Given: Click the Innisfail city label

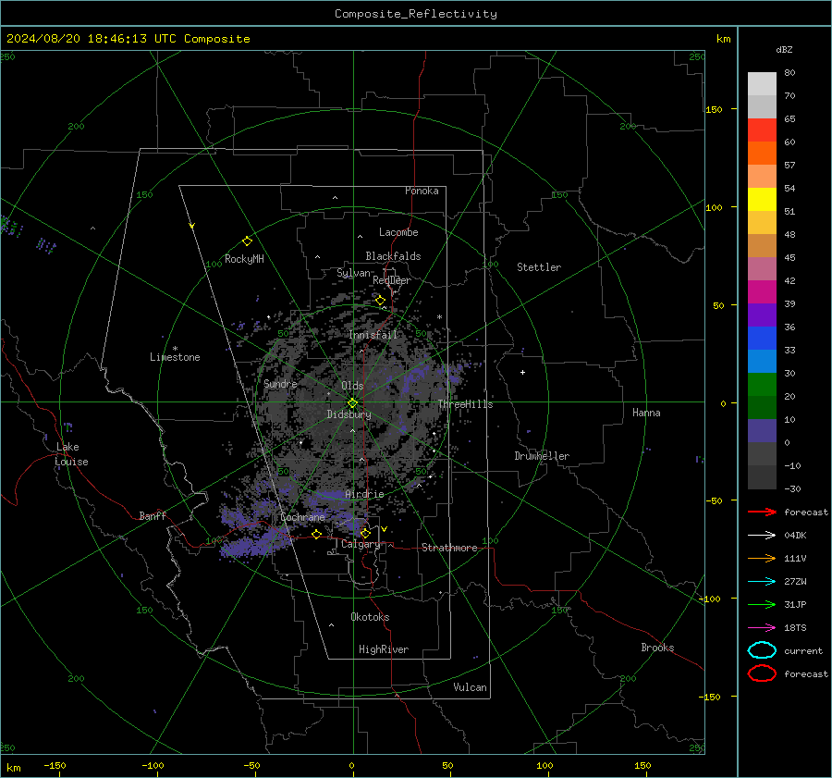Looking at the screenshot, I should (373, 335).
